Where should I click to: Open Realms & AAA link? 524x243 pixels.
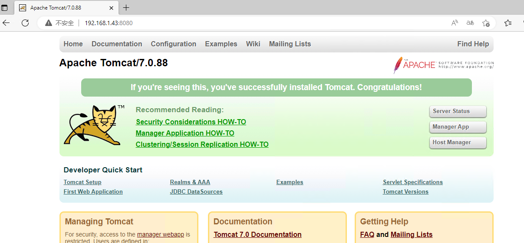coord(190,182)
